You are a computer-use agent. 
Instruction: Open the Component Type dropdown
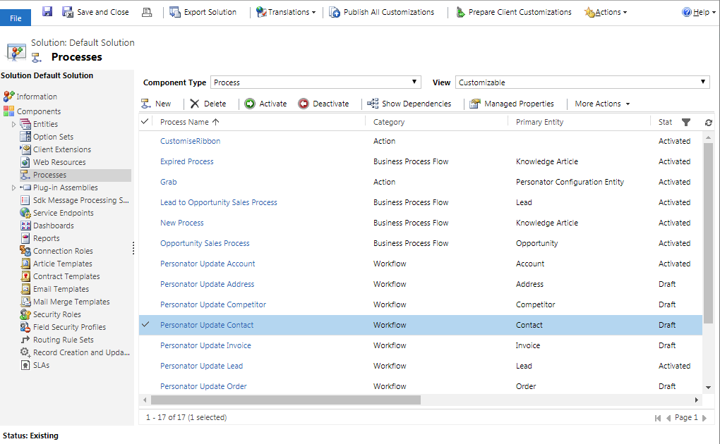point(316,82)
